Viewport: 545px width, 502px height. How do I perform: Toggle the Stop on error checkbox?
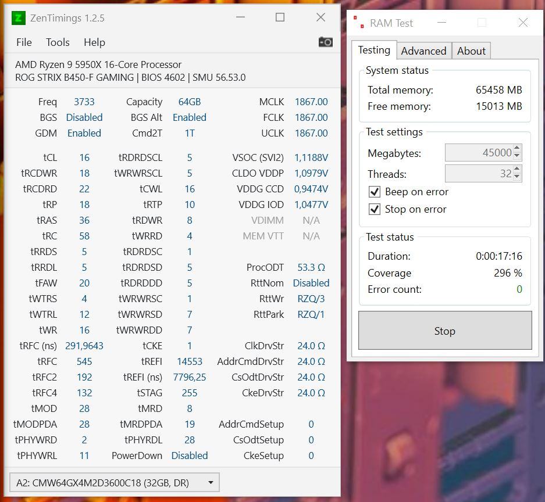click(375, 209)
